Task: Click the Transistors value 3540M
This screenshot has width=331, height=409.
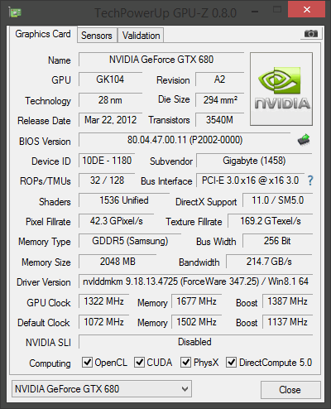Action: point(220,120)
